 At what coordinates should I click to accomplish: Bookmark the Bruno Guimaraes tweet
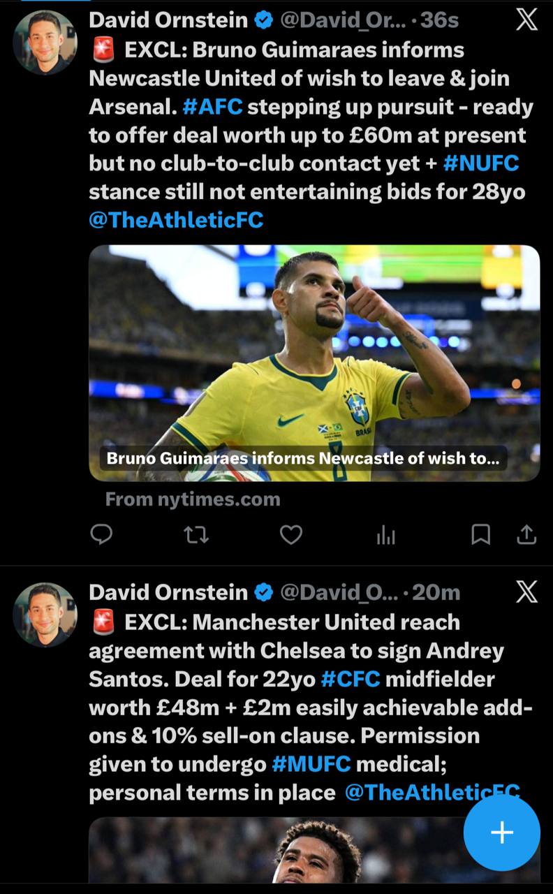coord(480,535)
